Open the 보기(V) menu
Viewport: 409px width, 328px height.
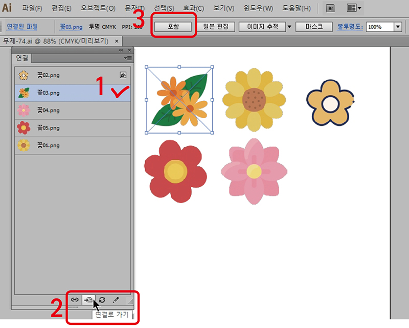click(224, 8)
